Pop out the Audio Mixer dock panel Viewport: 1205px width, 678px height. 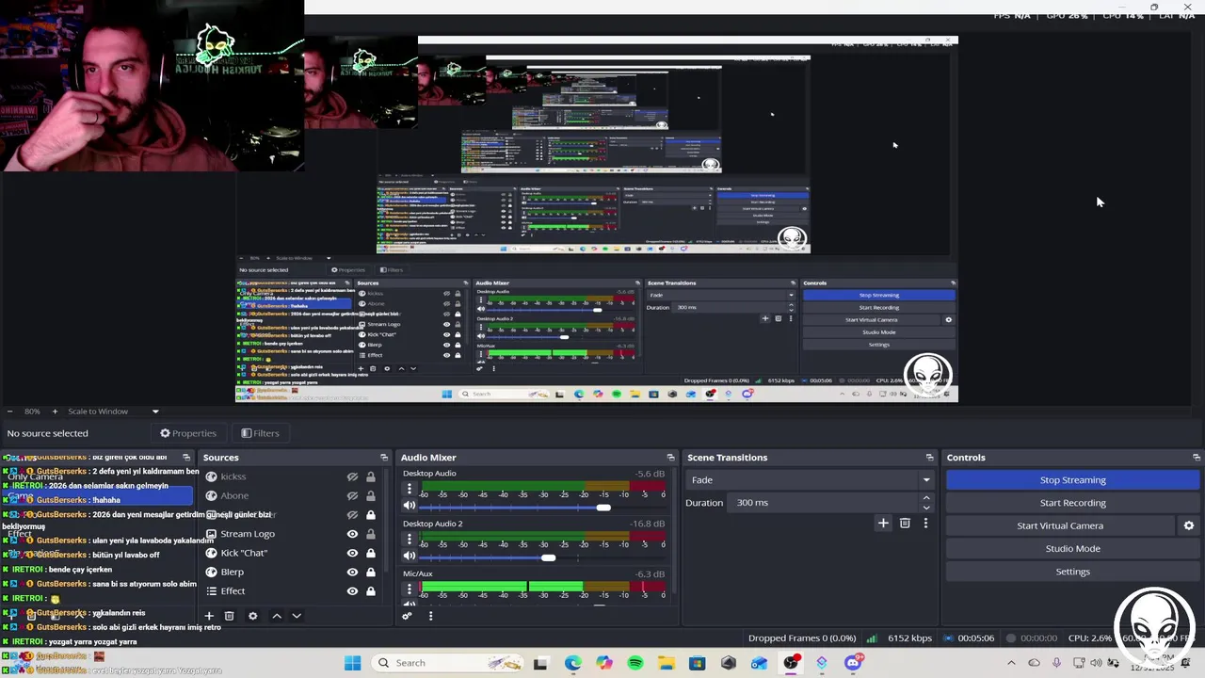(670, 458)
